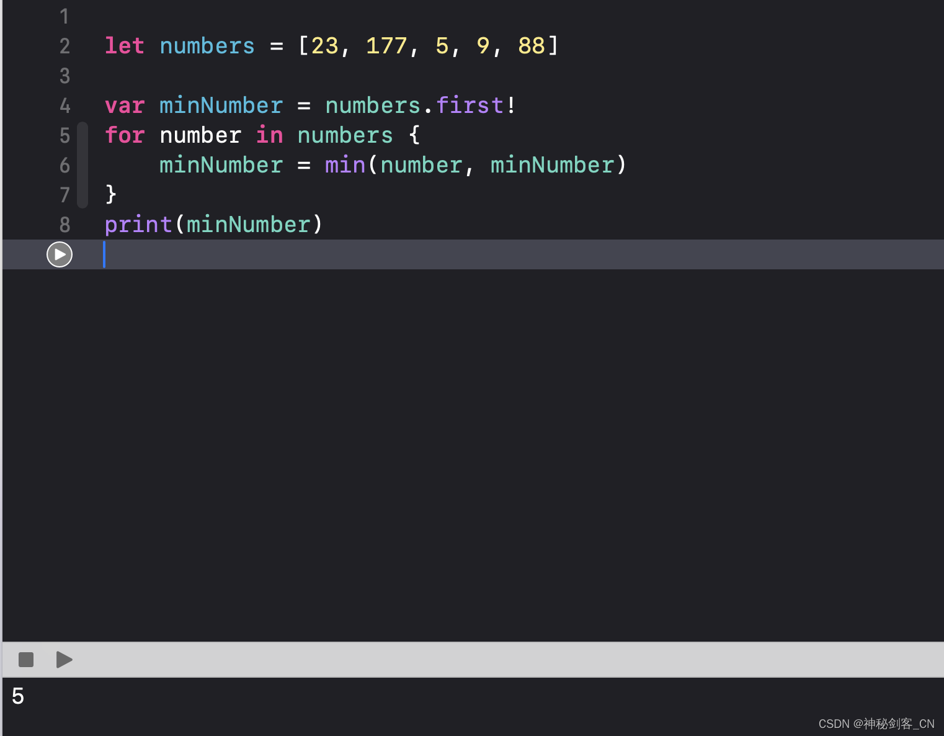Click the value 88 in the array
This screenshot has height=736, width=944.
[x=532, y=46]
